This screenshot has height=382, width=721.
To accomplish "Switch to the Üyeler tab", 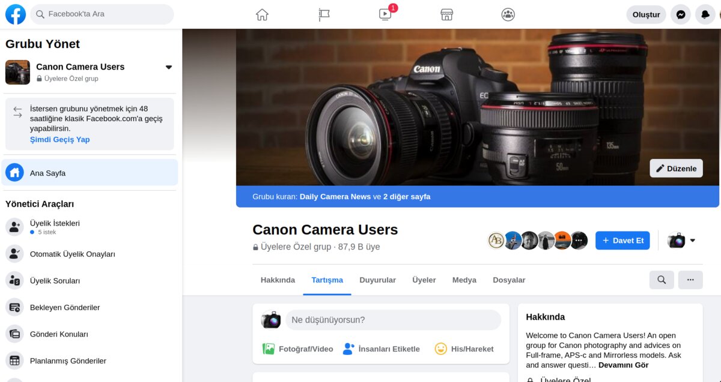I will point(424,280).
